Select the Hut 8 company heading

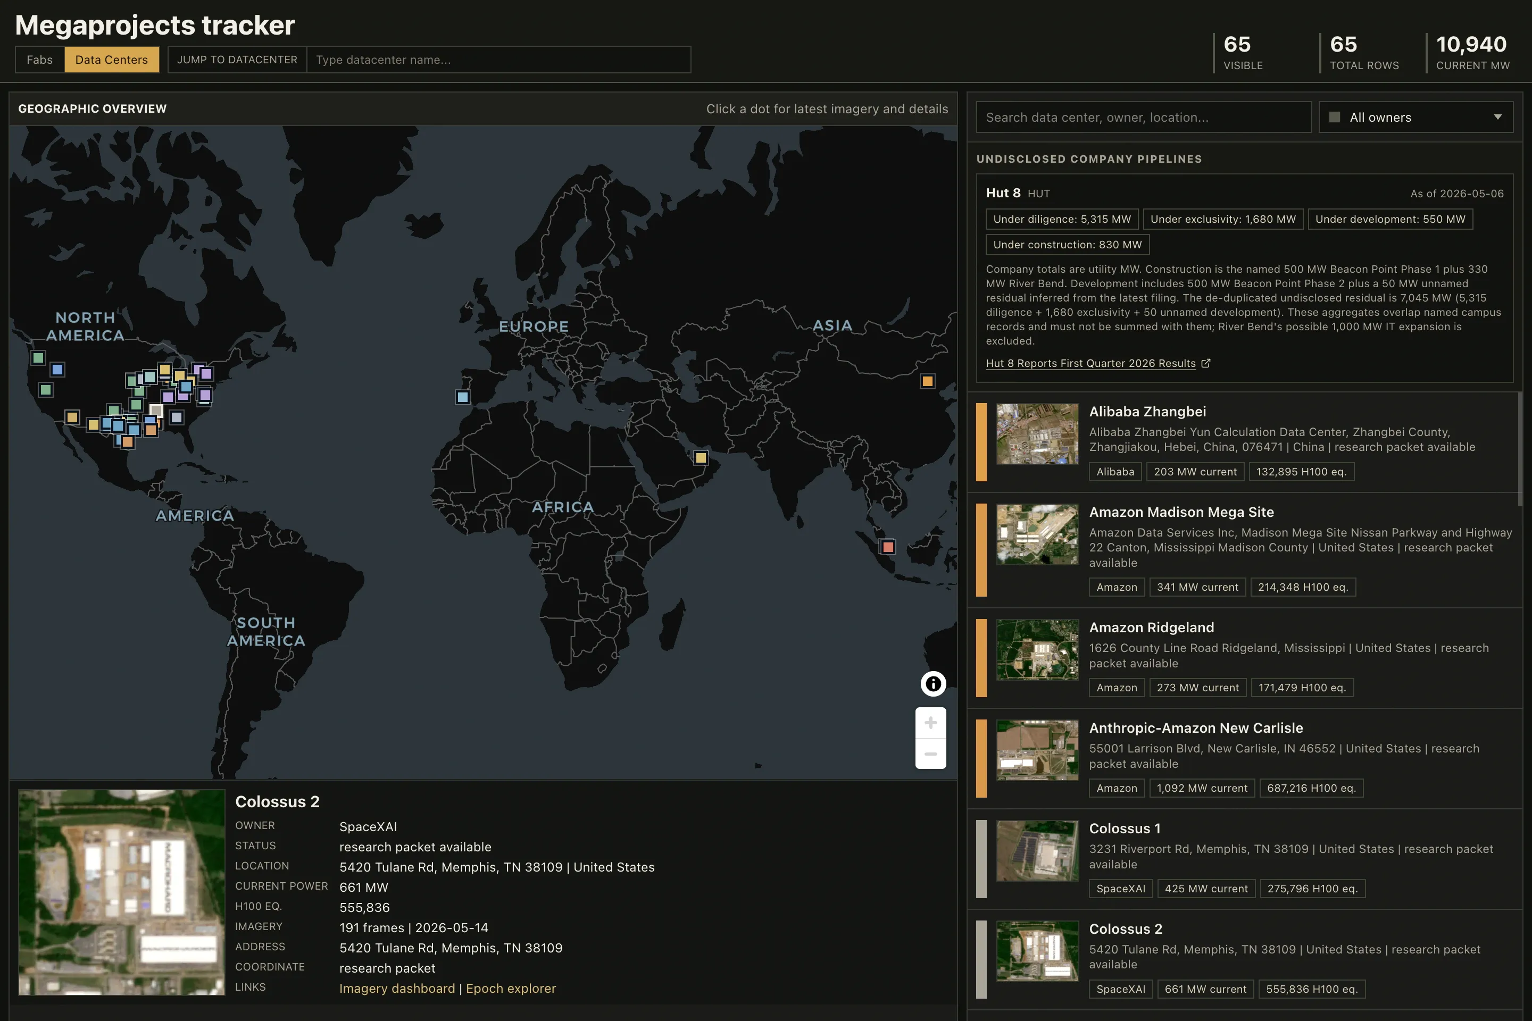(x=1002, y=193)
